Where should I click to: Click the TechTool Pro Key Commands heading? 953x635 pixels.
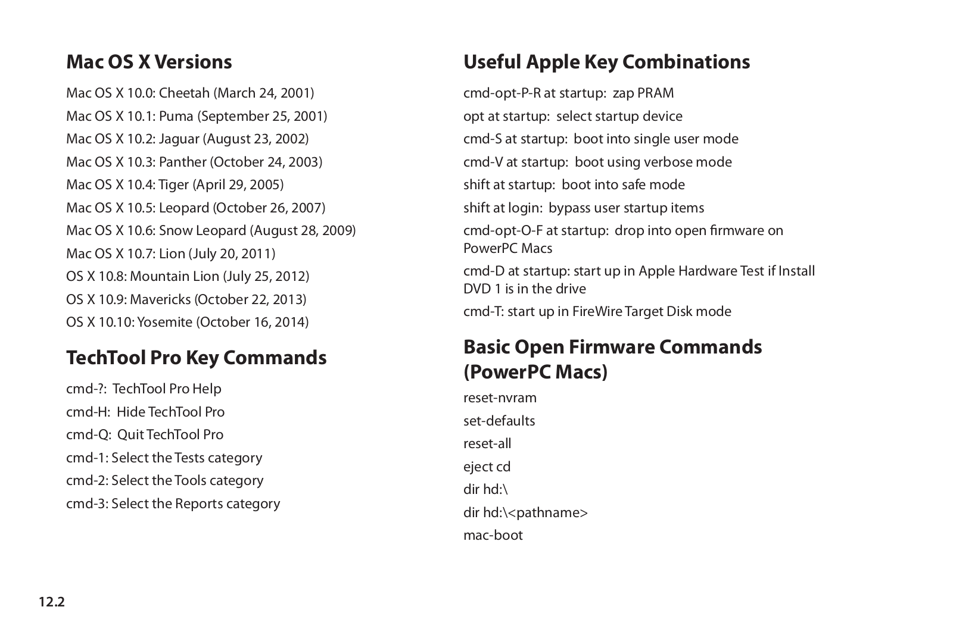tap(197, 358)
